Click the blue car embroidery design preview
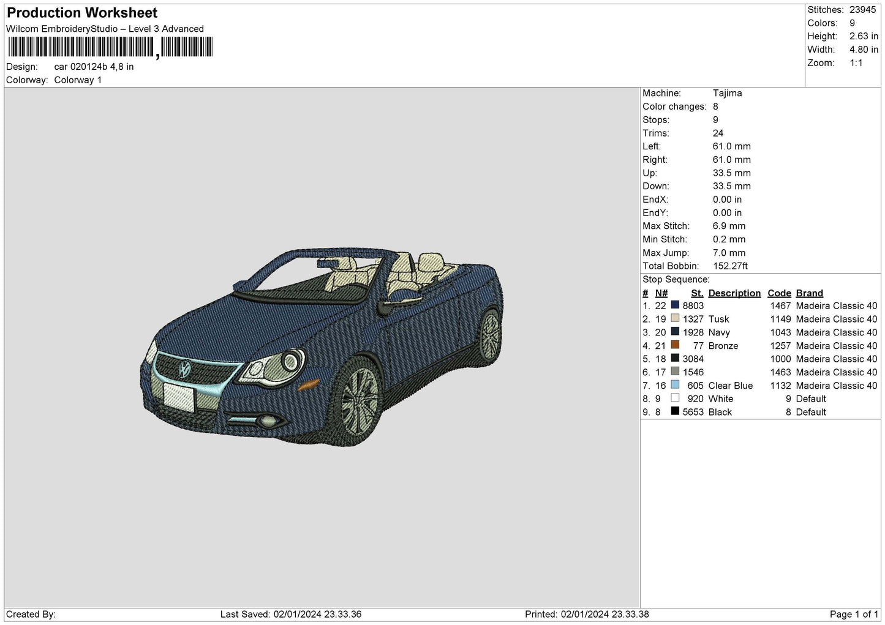This screenshot has height=625, width=885. (322, 347)
